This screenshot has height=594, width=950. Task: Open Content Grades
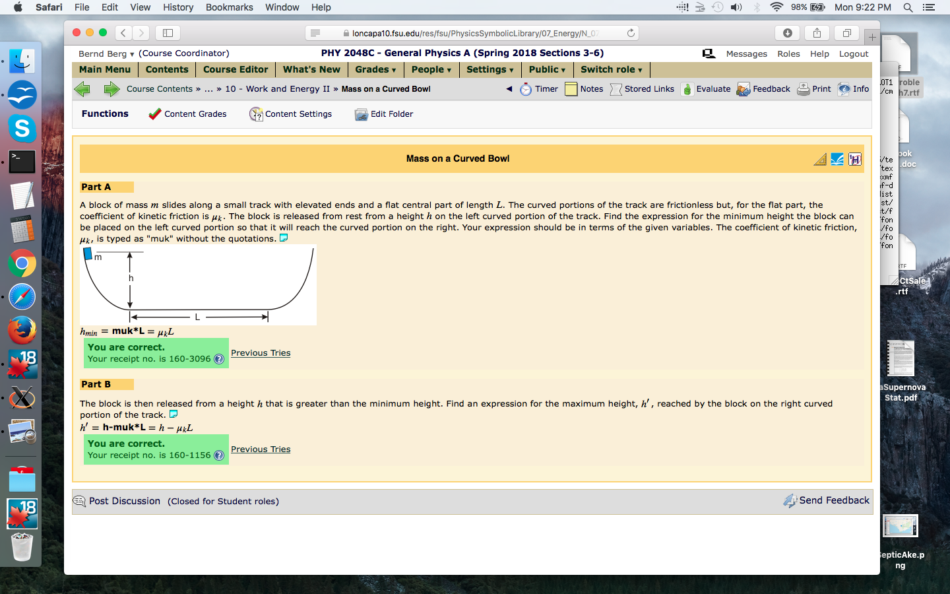(187, 114)
